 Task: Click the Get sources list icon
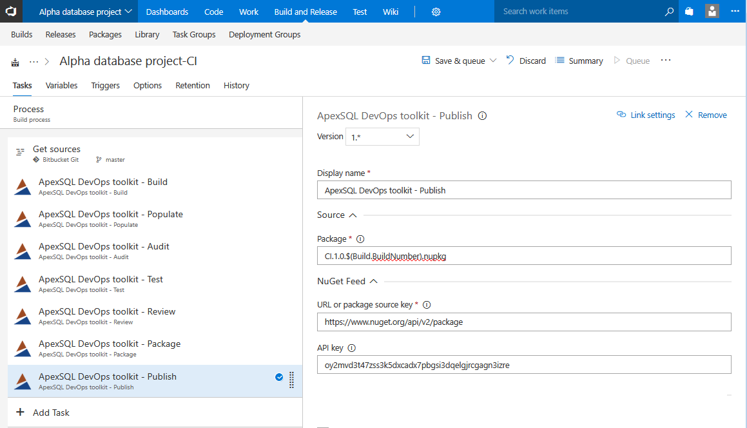click(20, 152)
